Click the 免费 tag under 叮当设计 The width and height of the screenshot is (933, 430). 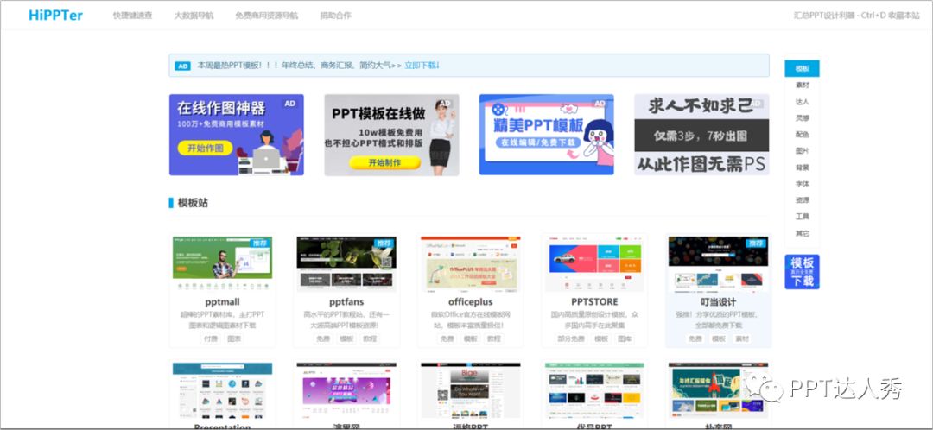click(695, 338)
